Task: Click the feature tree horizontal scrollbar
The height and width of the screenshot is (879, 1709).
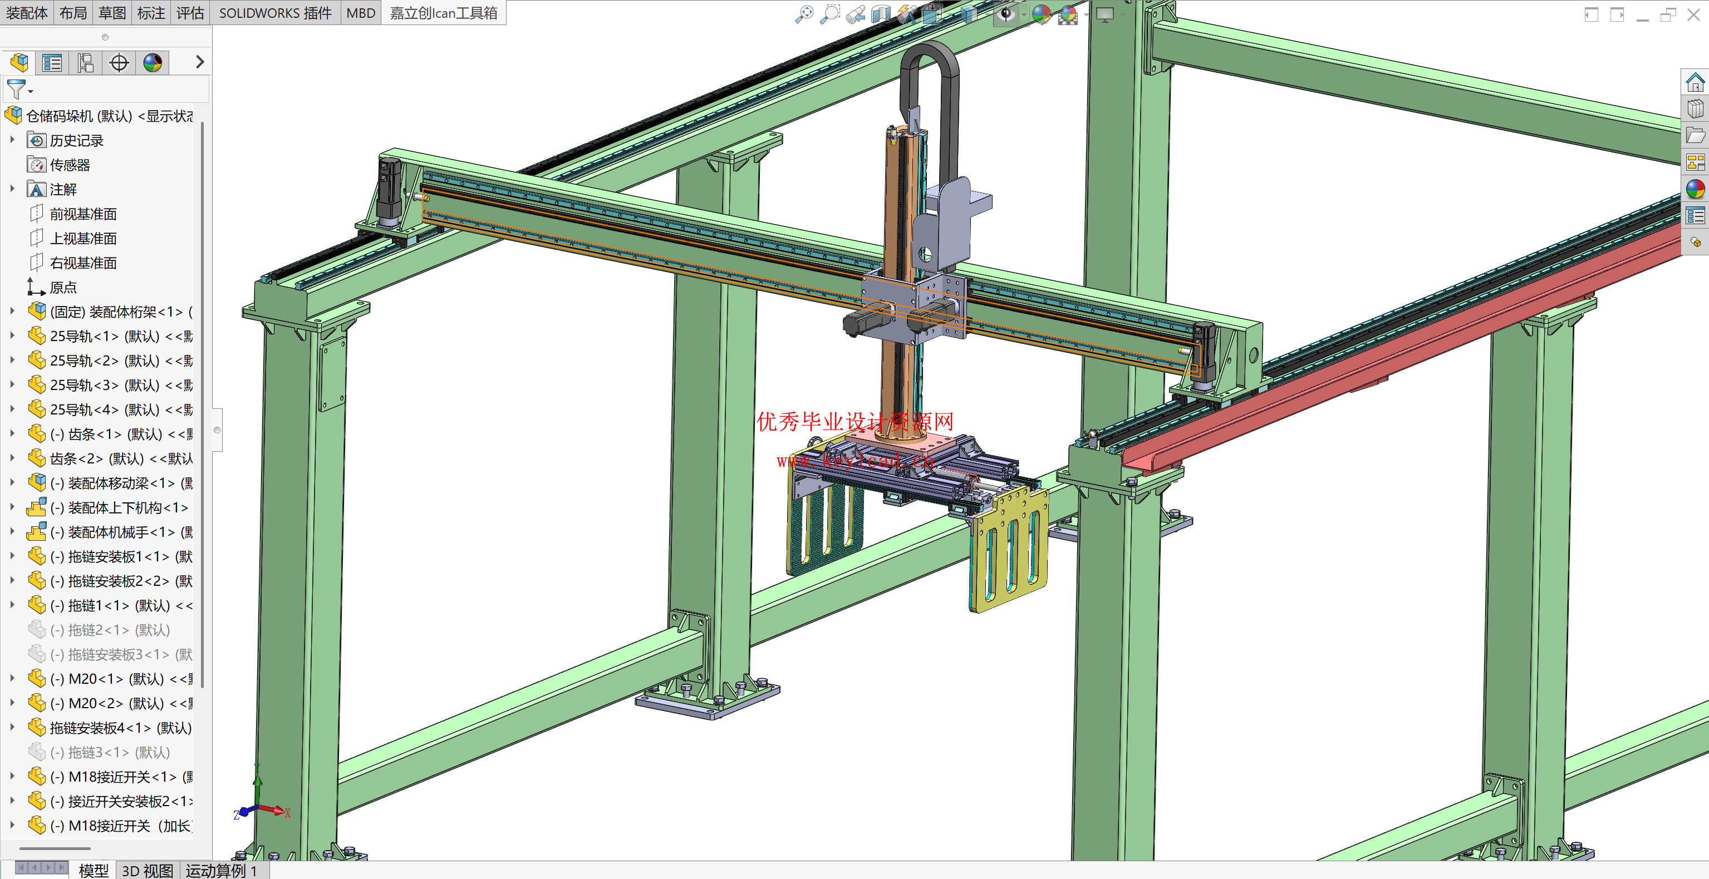Action: pyautogui.click(x=55, y=848)
